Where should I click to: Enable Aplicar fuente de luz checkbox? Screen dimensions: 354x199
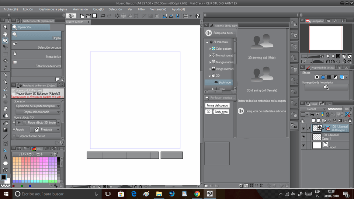point(17,136)
